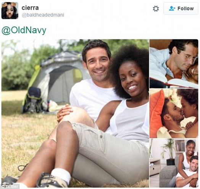
Task: Click the Twitter copyright watermark
Action: pos(10,186)
